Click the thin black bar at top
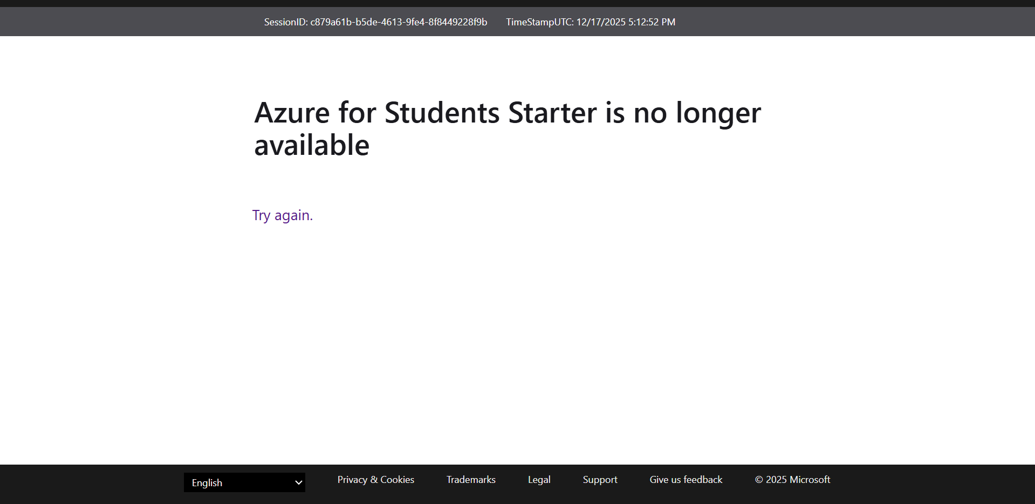Image resolution: width=1035 pixels, height=504 pixels. 518,3
